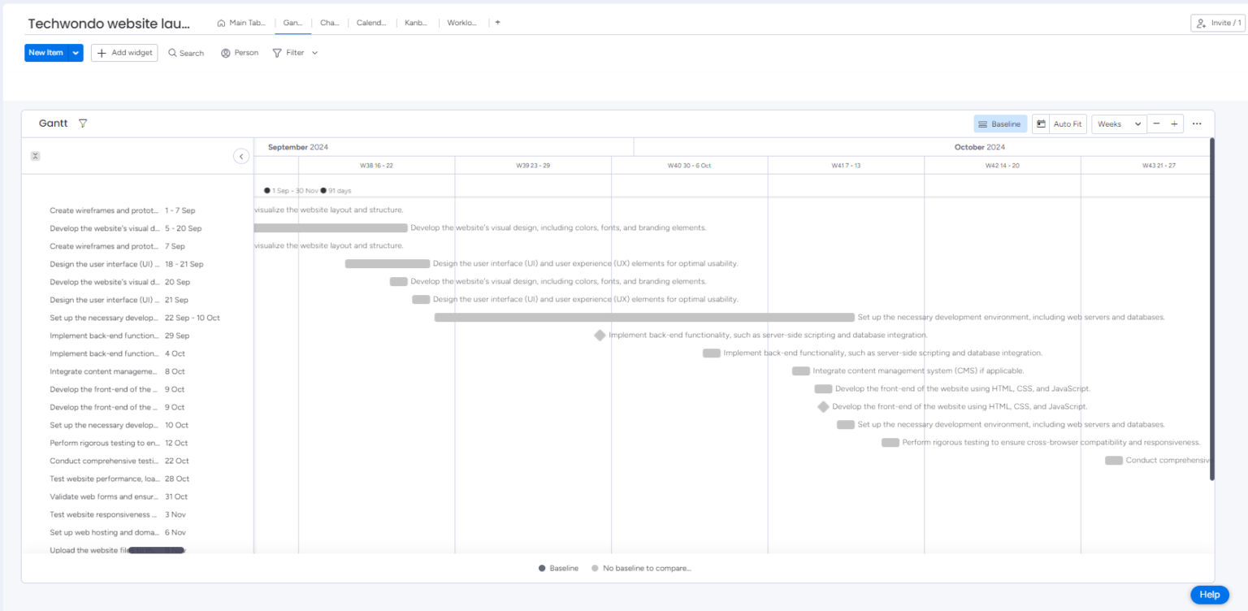Click the home icon on Main Table tab
Viewport: 1248px width, 611px height.
click(219, 23)
